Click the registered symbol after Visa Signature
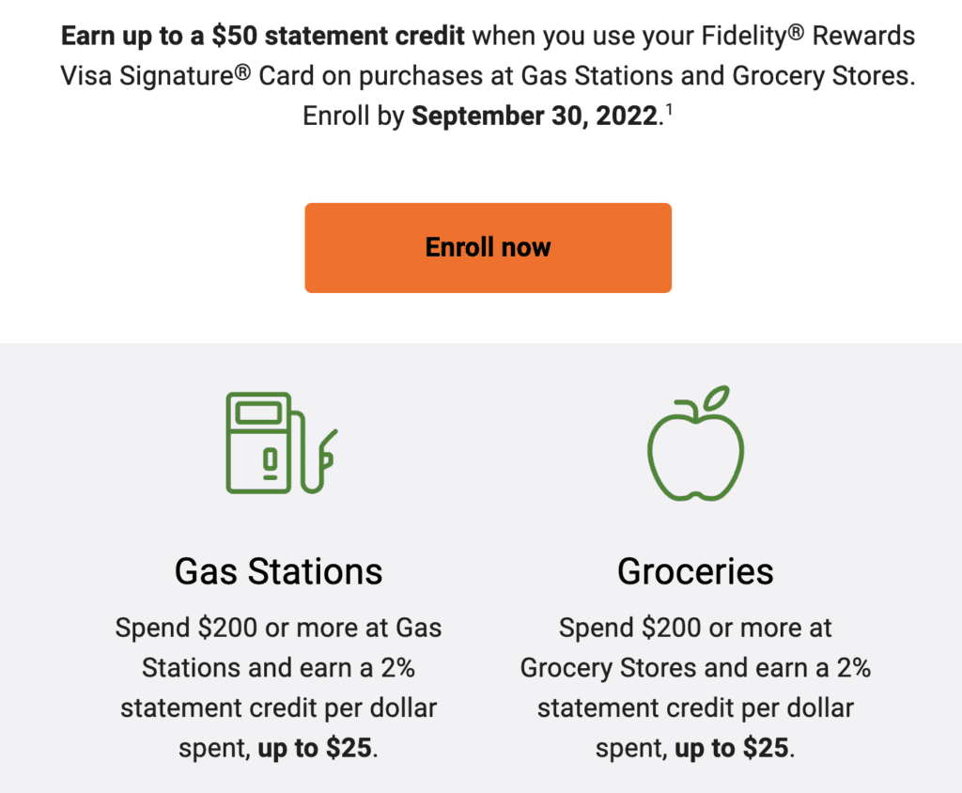 click(243, 70)
